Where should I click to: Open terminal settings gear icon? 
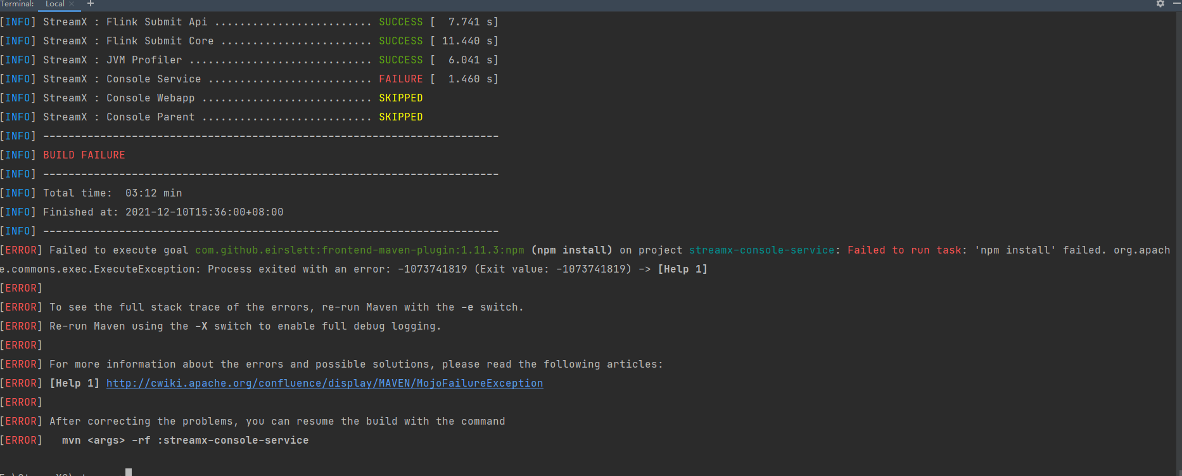[x=1160, y=4]
